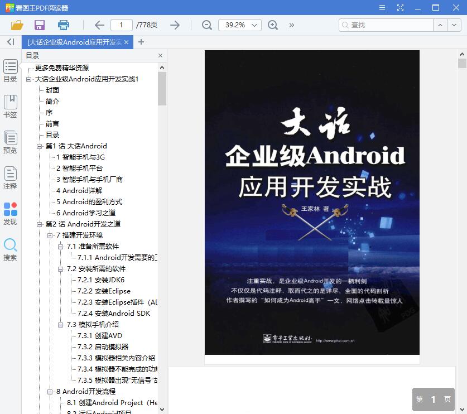Open the 书签 bookmarks panel

tap(10, 106)
